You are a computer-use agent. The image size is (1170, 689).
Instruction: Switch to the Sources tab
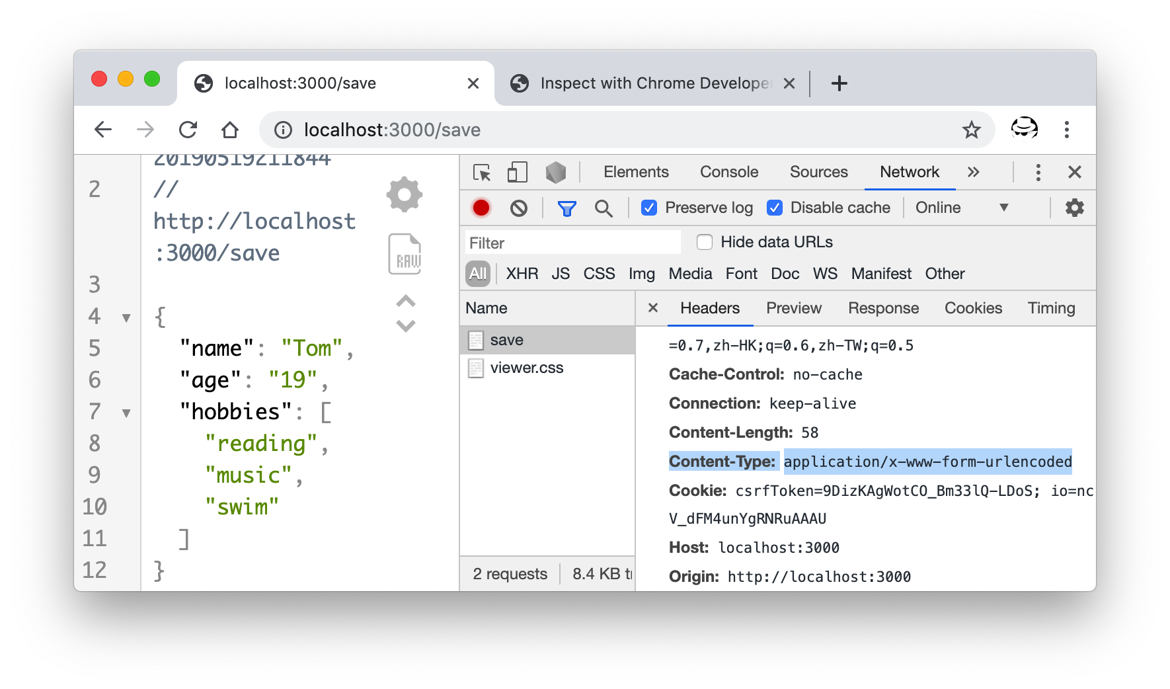tap(818, 172)
